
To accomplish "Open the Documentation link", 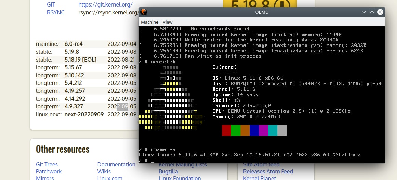I will point(116,164).
